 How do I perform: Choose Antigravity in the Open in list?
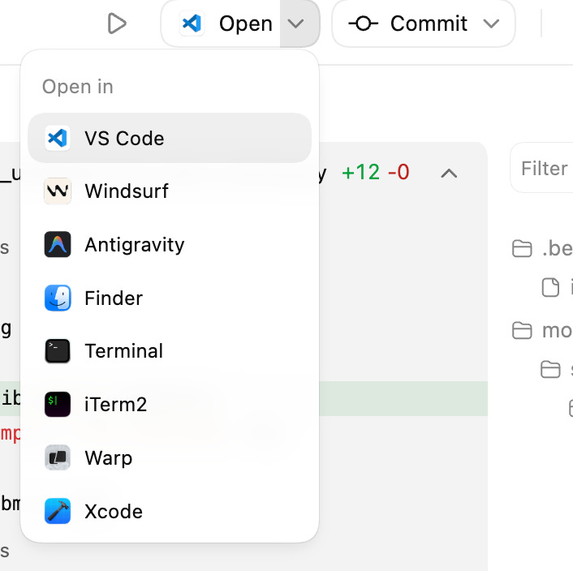coord(170,245)
